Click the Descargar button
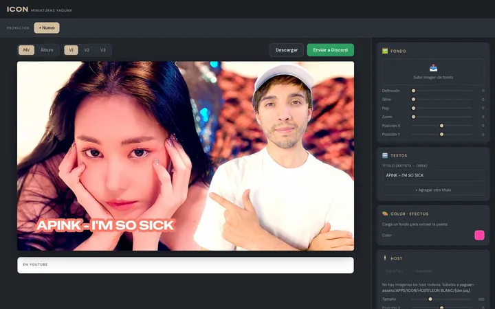The image size is (495, 309). point(286,50)
